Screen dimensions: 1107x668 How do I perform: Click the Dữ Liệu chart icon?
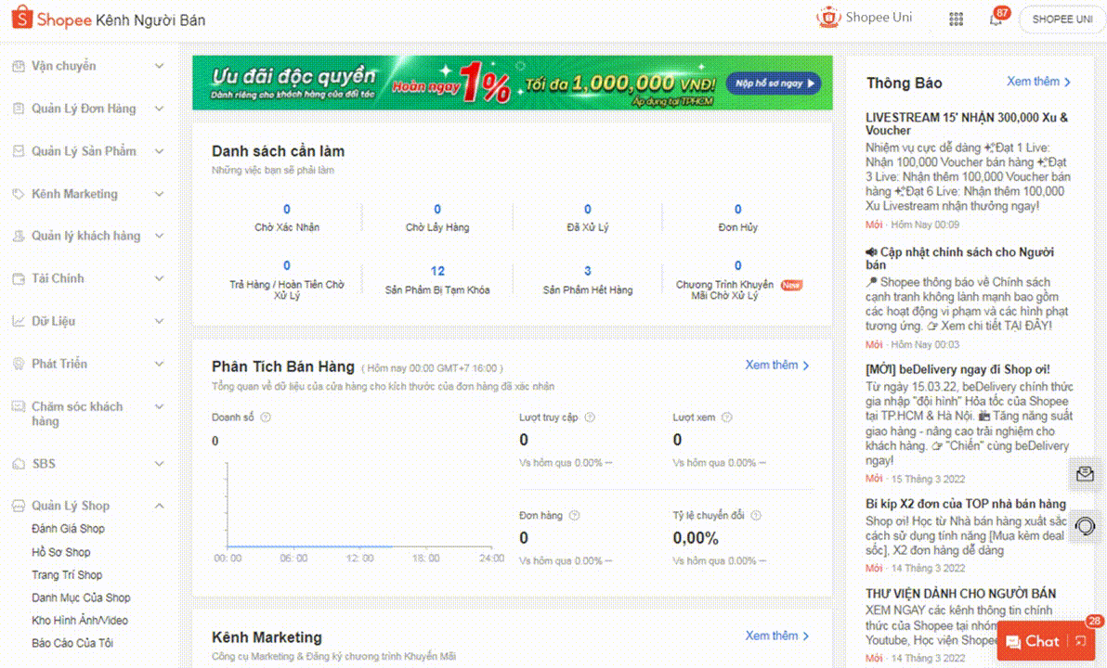click(x=19, y=322)
